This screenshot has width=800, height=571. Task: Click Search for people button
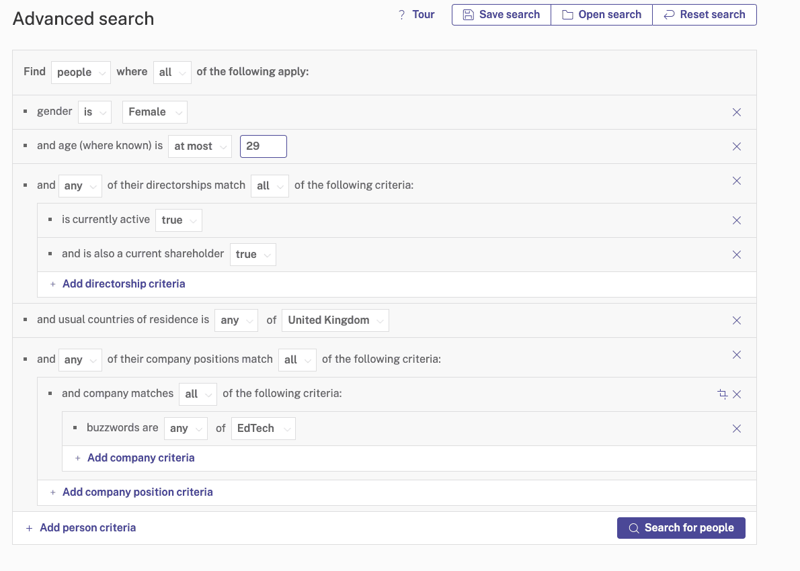(x=681, y=527)
